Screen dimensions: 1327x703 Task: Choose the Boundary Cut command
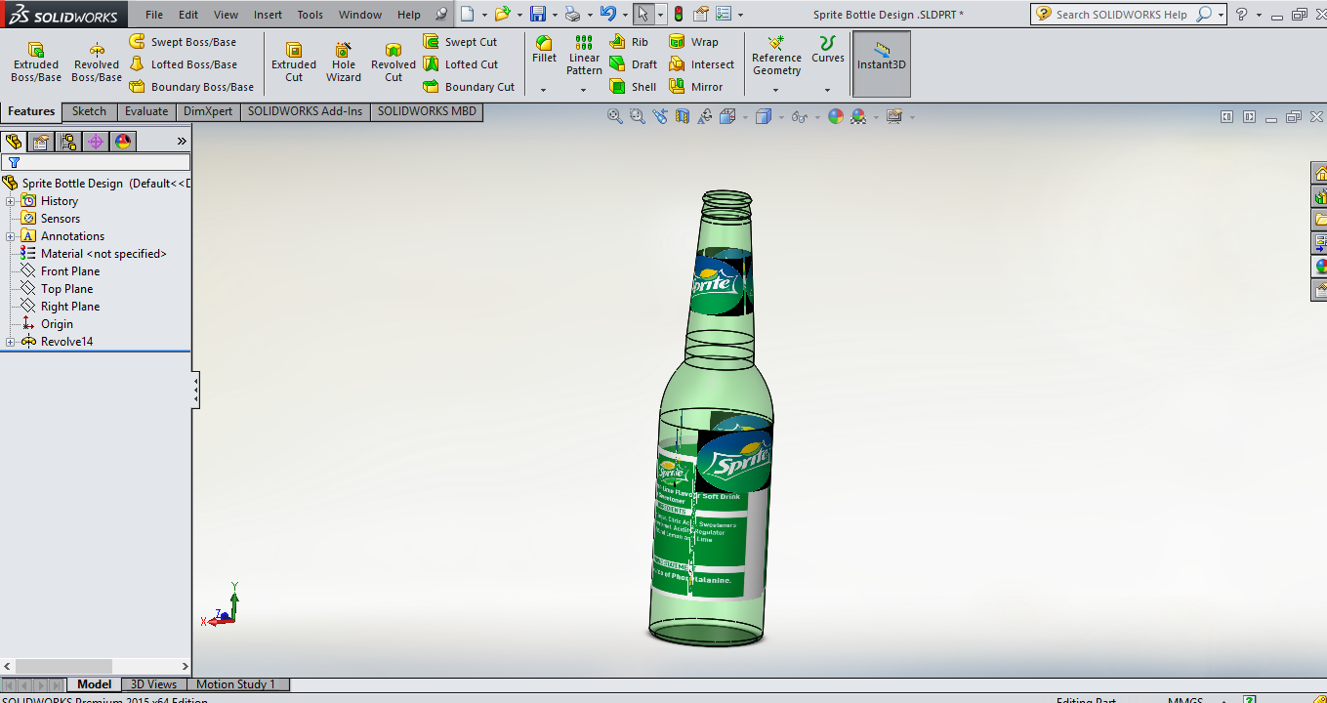point(469,87)
